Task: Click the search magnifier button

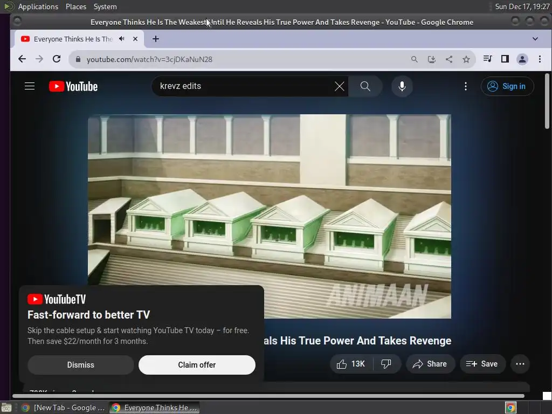Action: pos(365,86)
